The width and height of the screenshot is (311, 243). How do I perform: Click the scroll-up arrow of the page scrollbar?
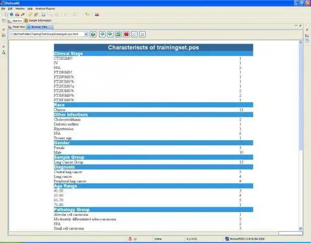(300, 43)
